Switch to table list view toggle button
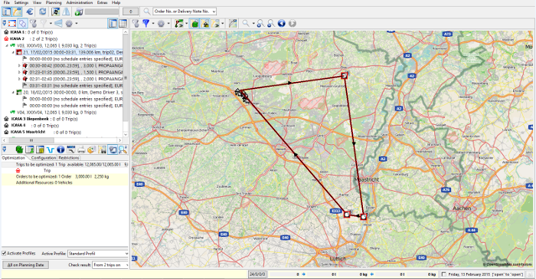536x279 pixels. (x=123, y=23)
